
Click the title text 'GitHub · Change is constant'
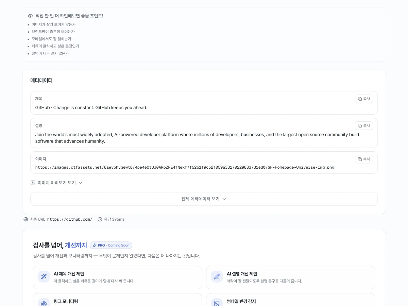91,108
